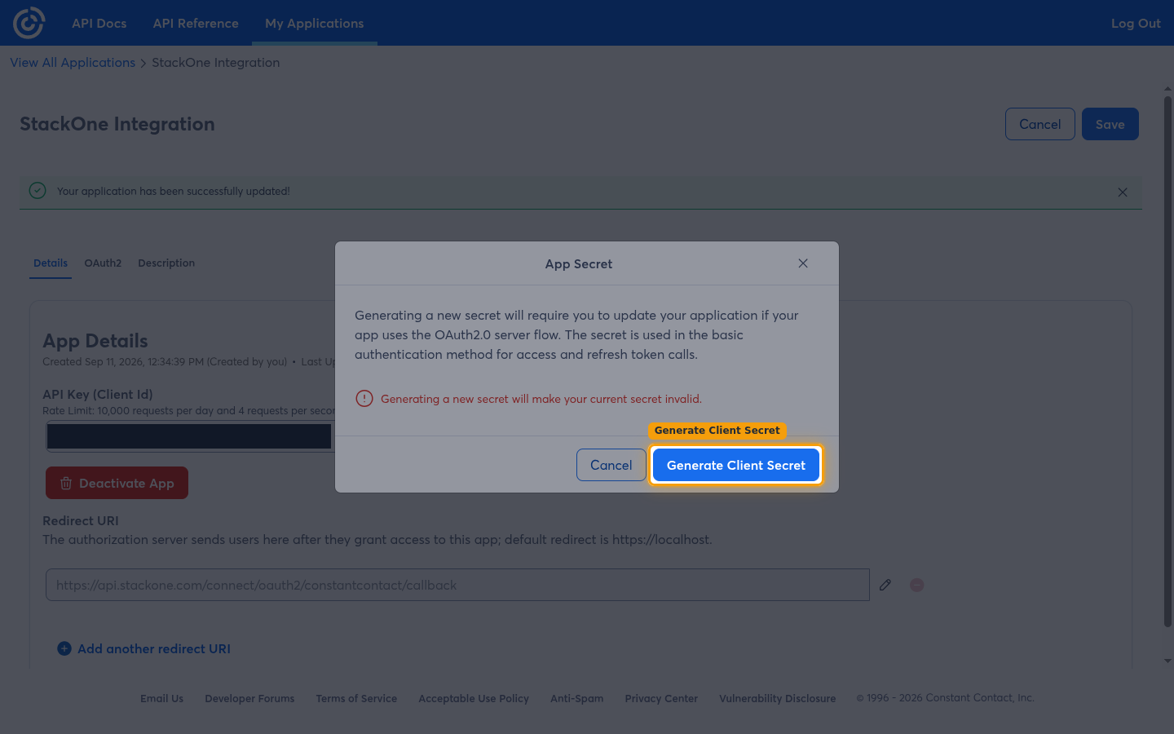Click the Save button in page header
1174x734 pixels.
(x=1110, y=124)
